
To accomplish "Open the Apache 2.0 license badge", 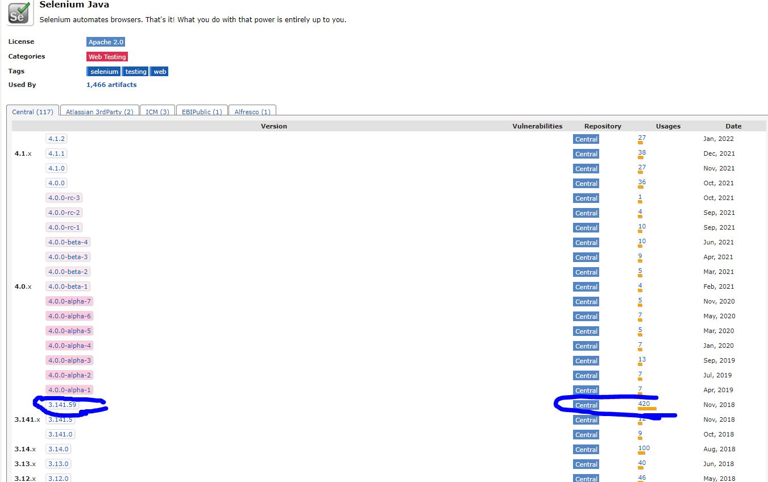I will coord(106,42).
